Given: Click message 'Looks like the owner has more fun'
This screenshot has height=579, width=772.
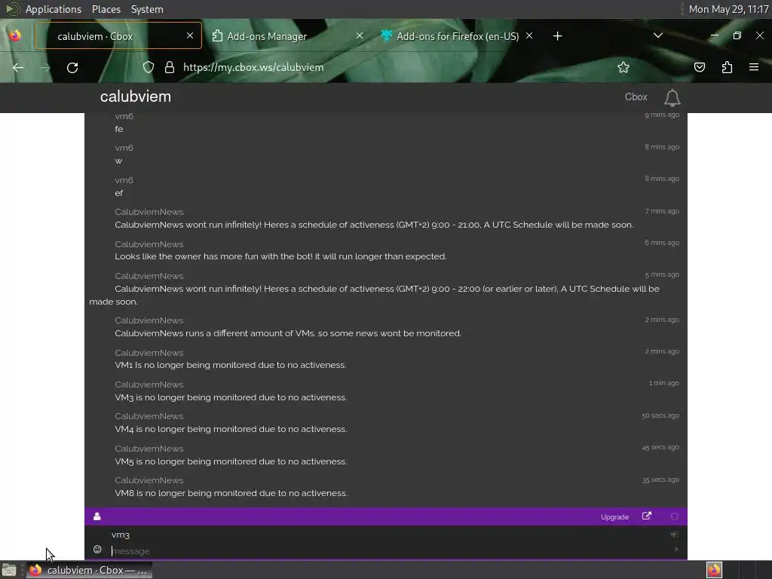Looking at the screenshot, I should [280, 256].
